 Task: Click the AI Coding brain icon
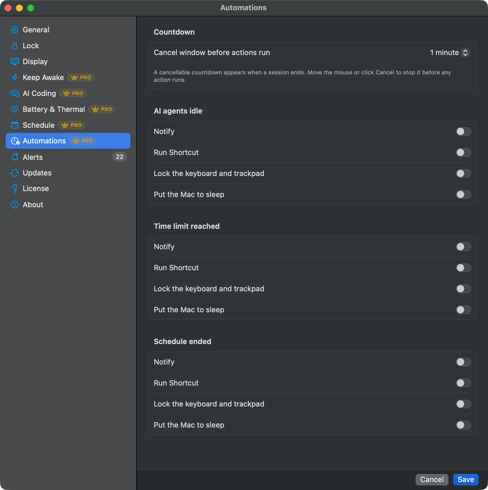[x=14, y=93]
